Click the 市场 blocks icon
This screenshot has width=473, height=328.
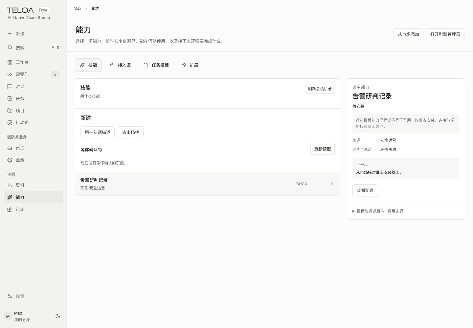tap(10, 209)
